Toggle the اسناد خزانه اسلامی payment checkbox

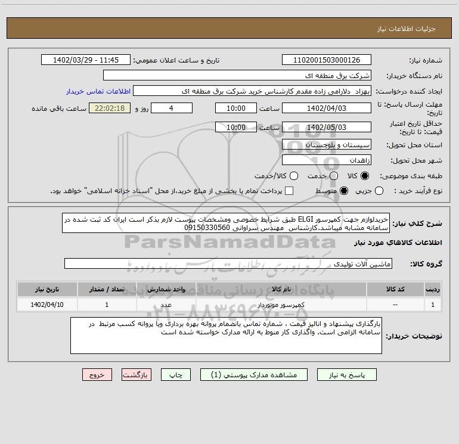(289, 191)
